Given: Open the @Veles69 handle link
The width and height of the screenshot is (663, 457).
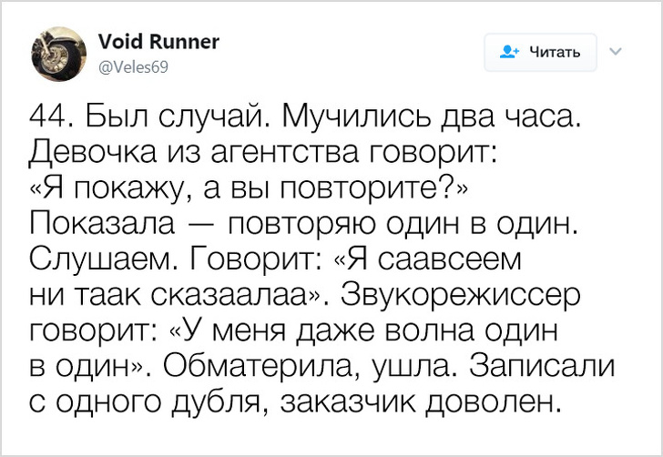Looking at the screenshot, I should tap(132, 66).
